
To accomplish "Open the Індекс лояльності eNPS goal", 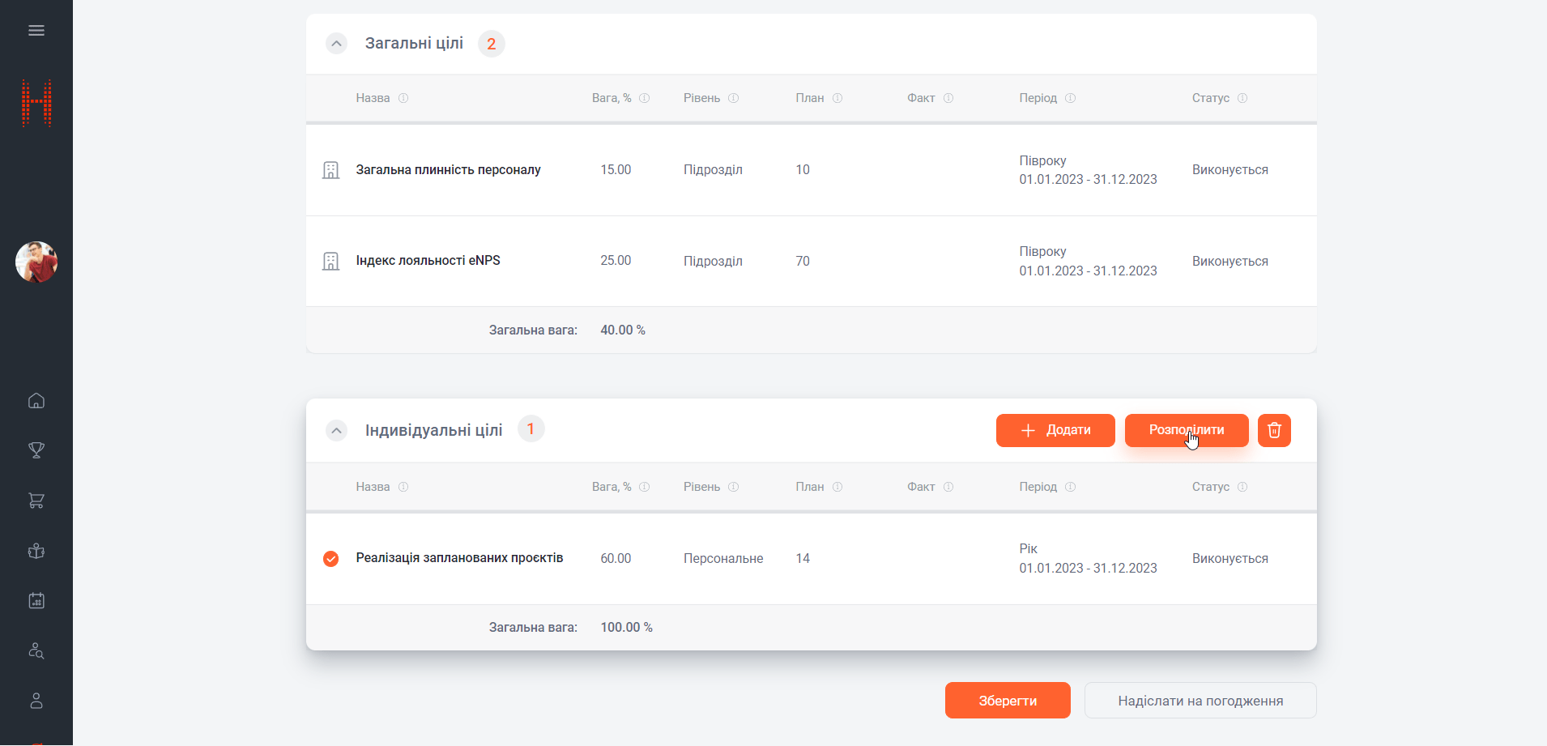I will pos(428,261).
